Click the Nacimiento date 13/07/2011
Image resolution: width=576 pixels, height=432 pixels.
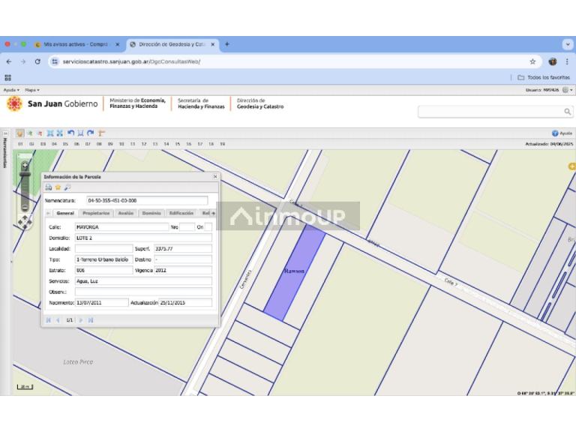click(x=102, y=303)
